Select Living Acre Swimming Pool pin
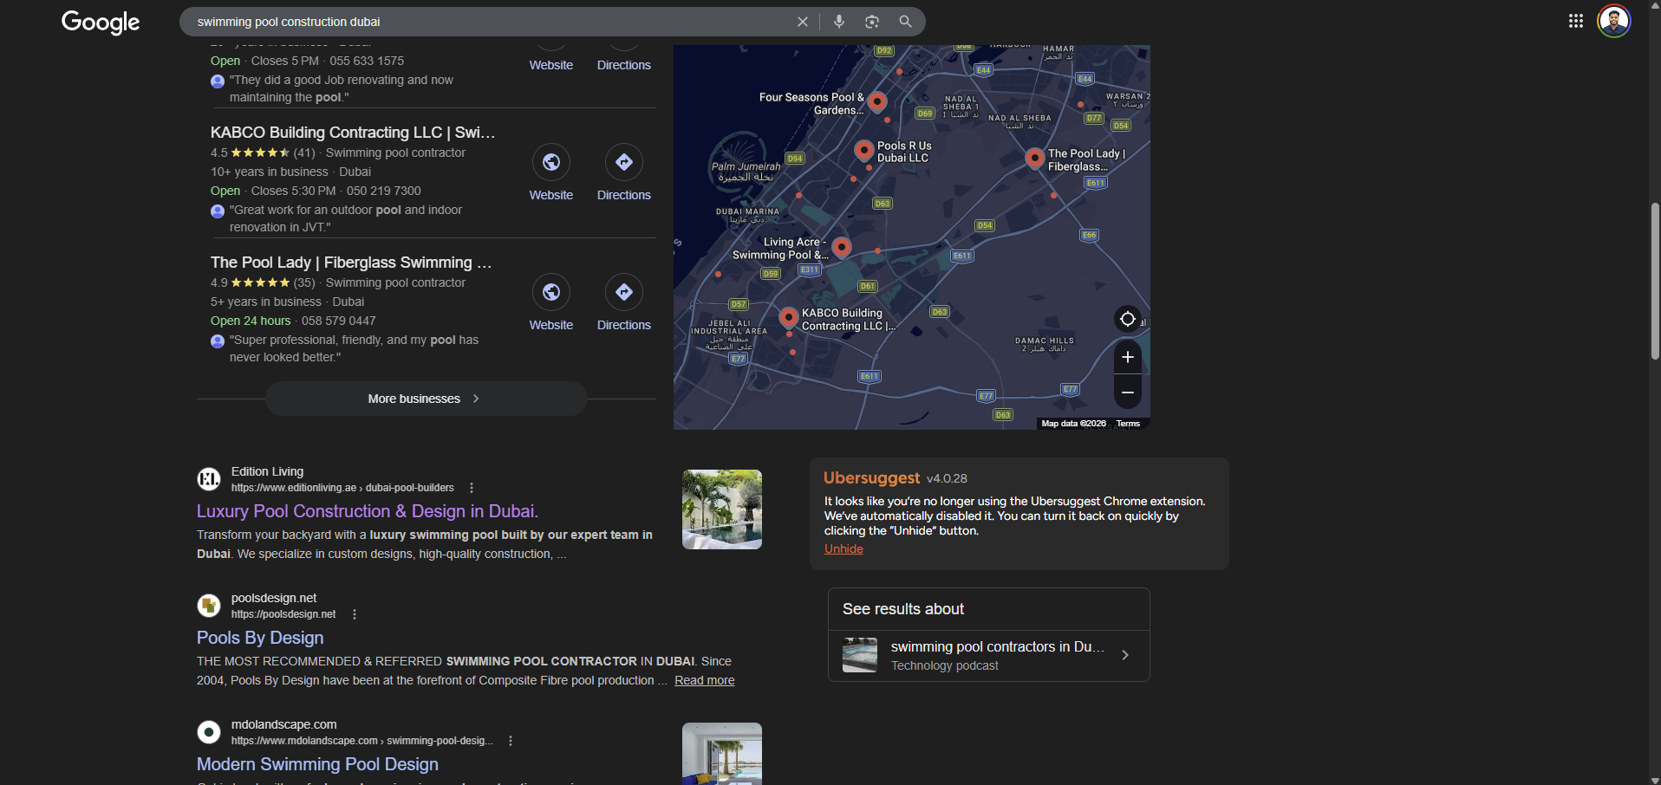This screenshot has height=785, width=1661. [x=841, y=247]
